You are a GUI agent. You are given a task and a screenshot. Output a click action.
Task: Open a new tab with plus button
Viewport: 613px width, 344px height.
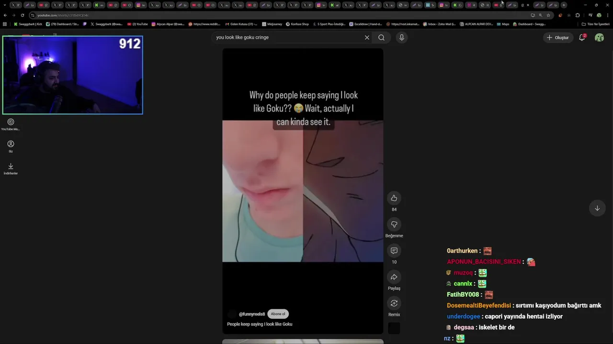tap(564, 5)
